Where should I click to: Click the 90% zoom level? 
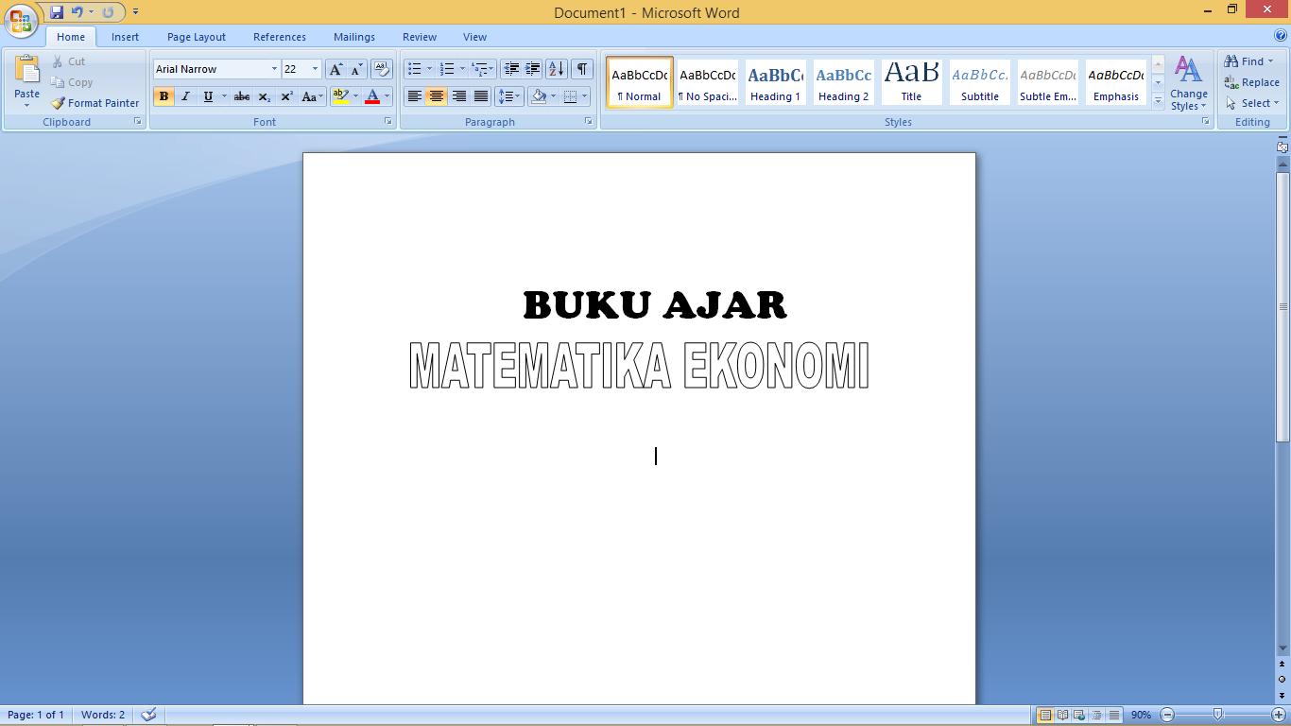click(1141, 715)
